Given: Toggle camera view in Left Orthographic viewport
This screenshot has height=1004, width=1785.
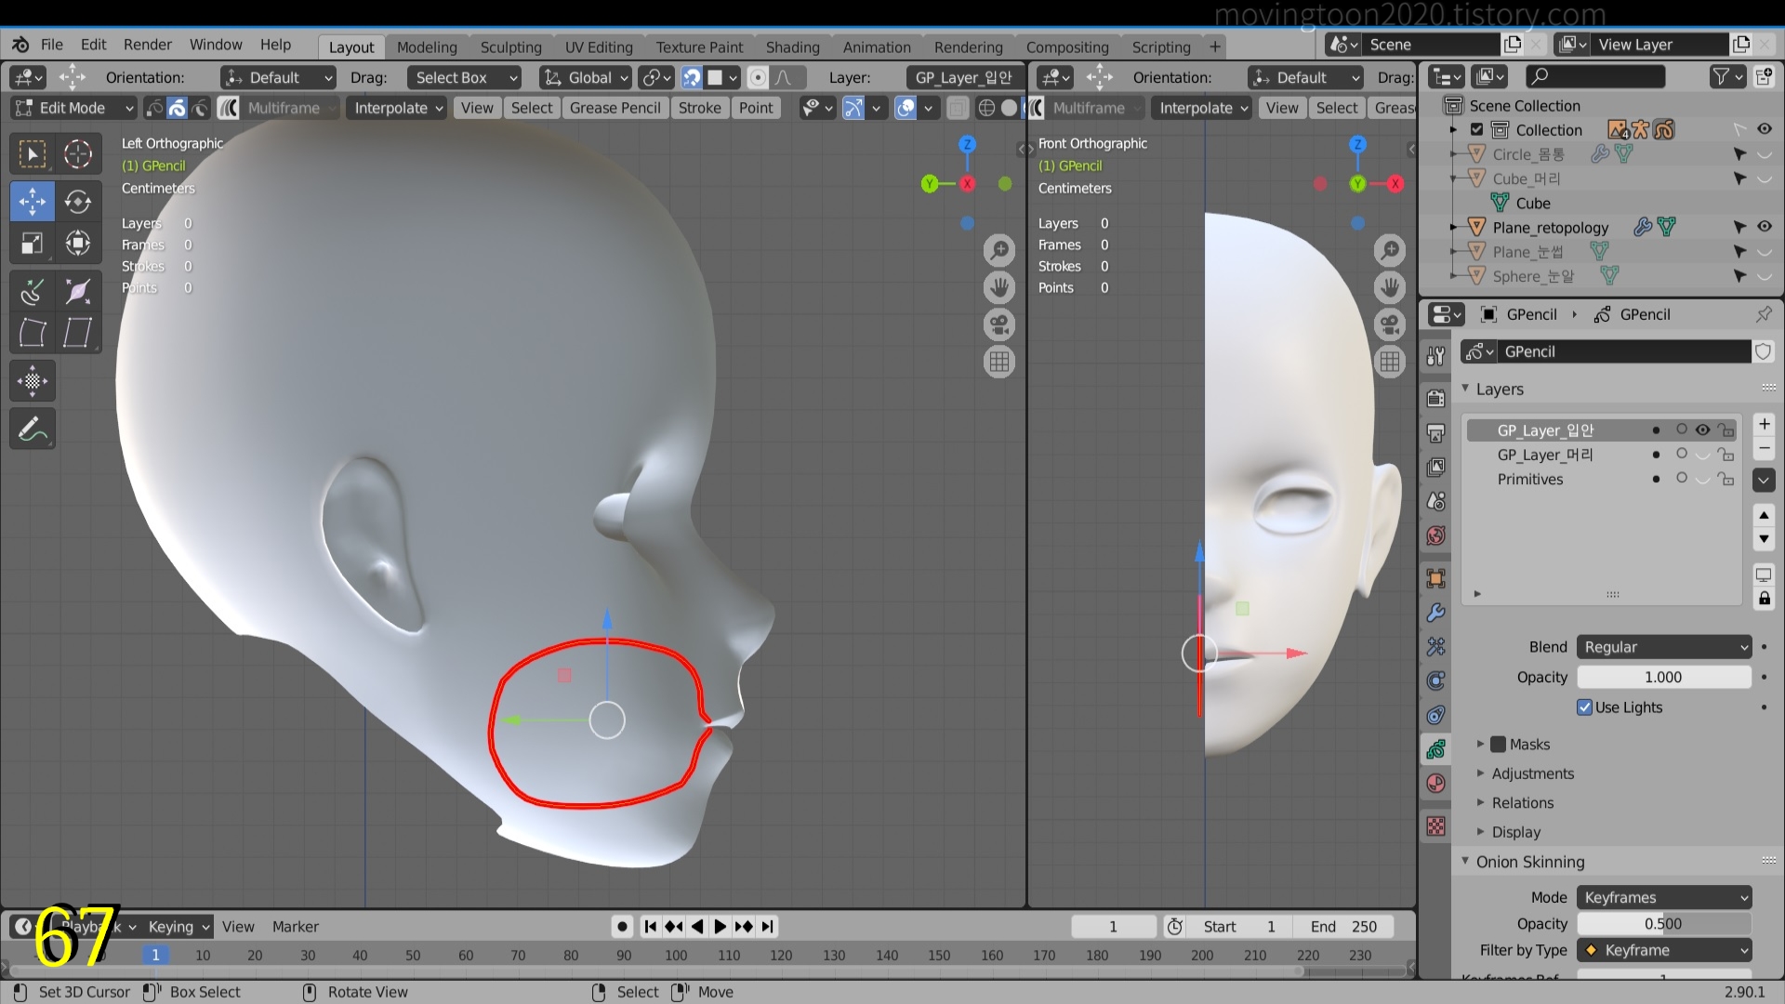Looking at the screenshot, I should point(999,324).
